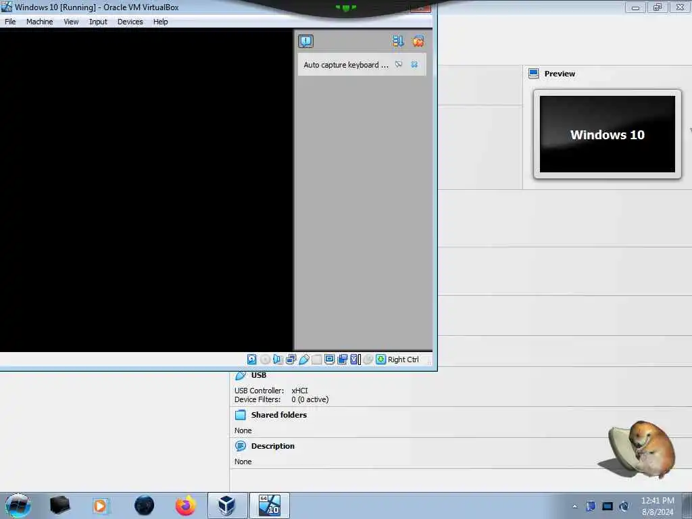Image resolution: width=692 pixels, height=519 pixels.
Task: Open Shared folders section in Manager details
Action: 279,415
